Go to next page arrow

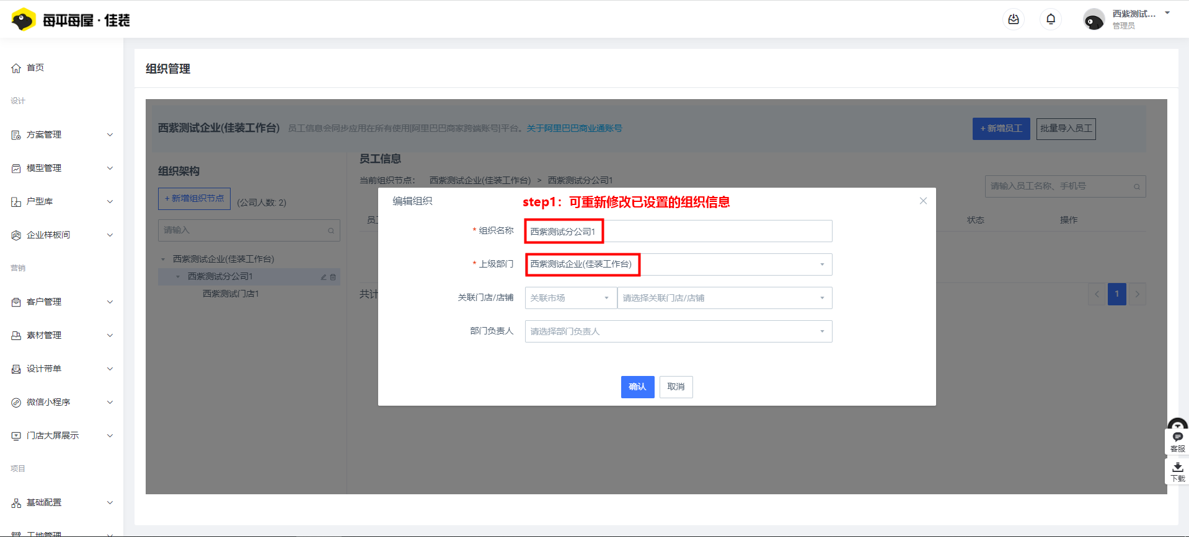[x=1137, y=294]
